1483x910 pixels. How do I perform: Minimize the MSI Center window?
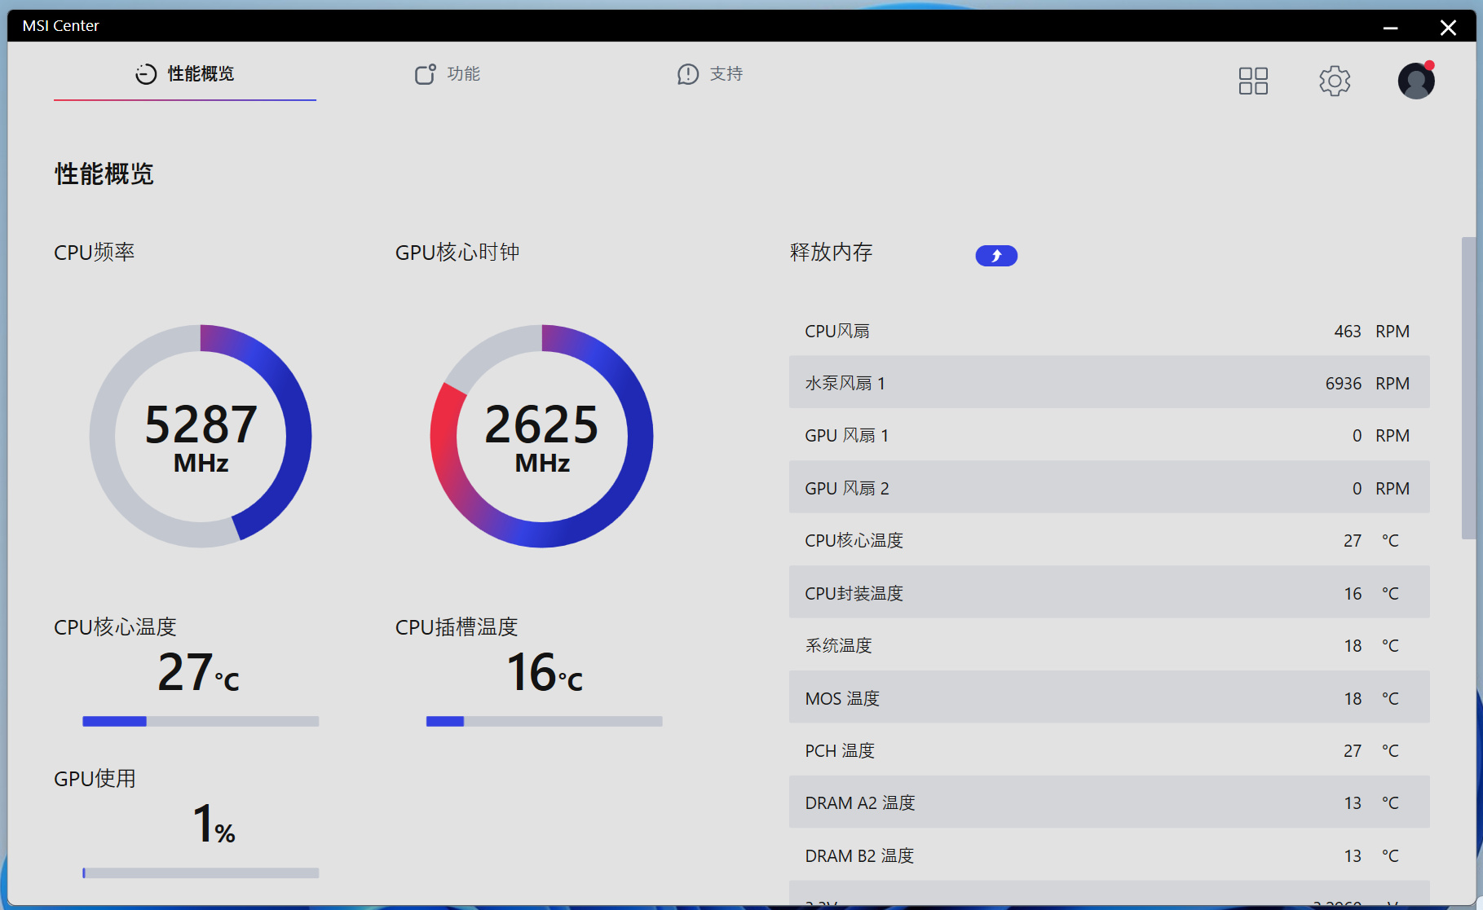1391,27
